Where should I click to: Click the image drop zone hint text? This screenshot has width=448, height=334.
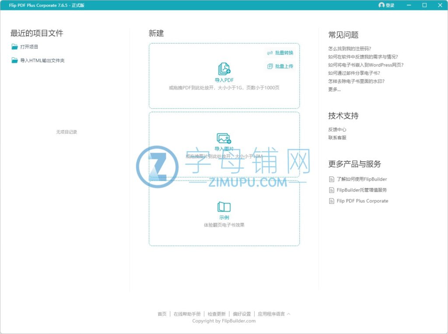tap(224, 156)
